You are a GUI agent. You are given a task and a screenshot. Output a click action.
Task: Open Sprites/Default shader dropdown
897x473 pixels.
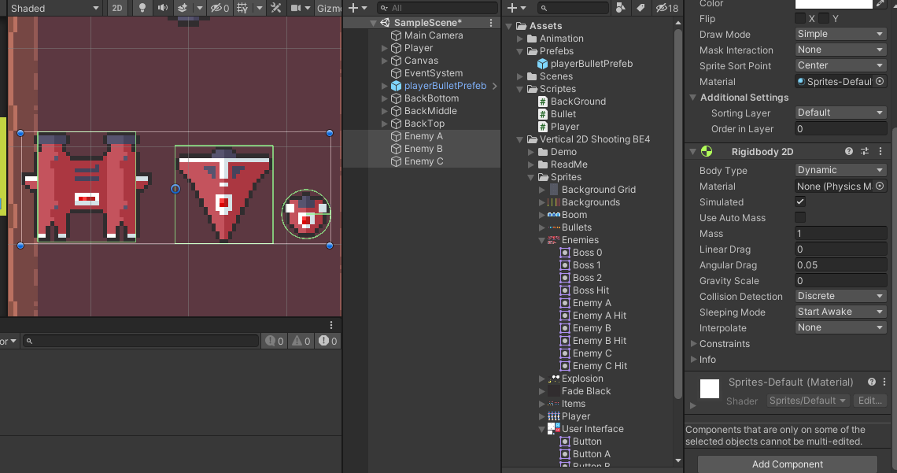coord(808,401)
